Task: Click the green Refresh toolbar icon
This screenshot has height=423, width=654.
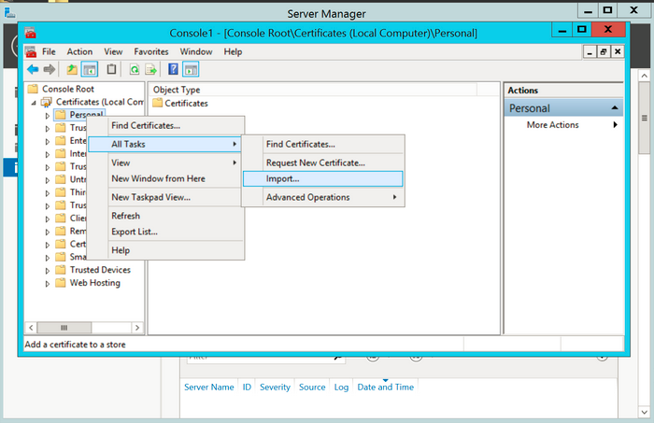Action: (135, 69)
